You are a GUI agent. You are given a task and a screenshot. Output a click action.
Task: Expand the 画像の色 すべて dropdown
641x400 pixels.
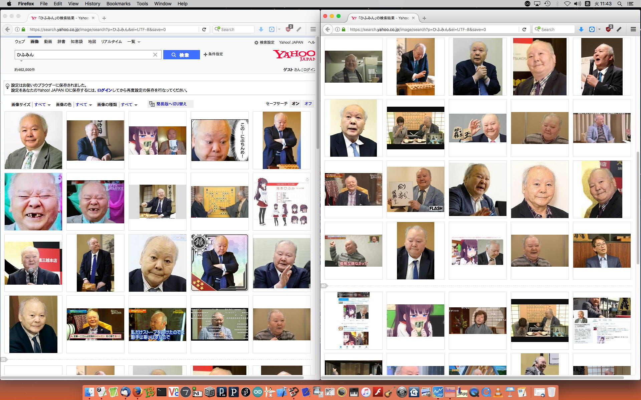(x=83, y=105)
